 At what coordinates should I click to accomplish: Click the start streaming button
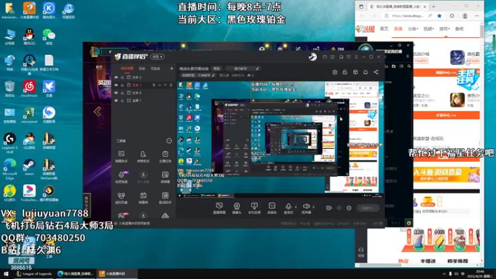click(368, 208)
